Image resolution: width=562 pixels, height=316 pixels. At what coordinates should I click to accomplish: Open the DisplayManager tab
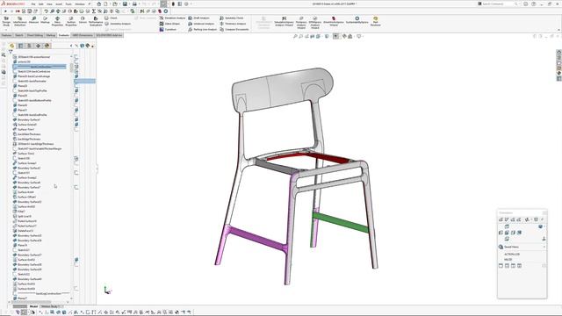(x=47, y=46)
